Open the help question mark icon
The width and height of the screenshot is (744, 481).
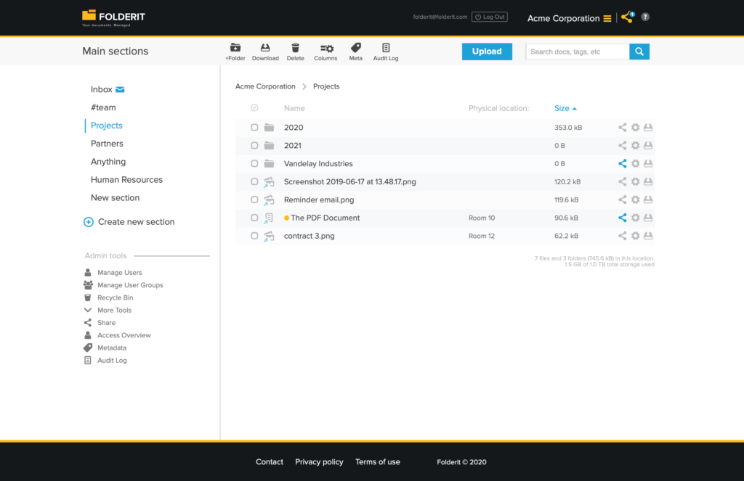pos(645,17)
